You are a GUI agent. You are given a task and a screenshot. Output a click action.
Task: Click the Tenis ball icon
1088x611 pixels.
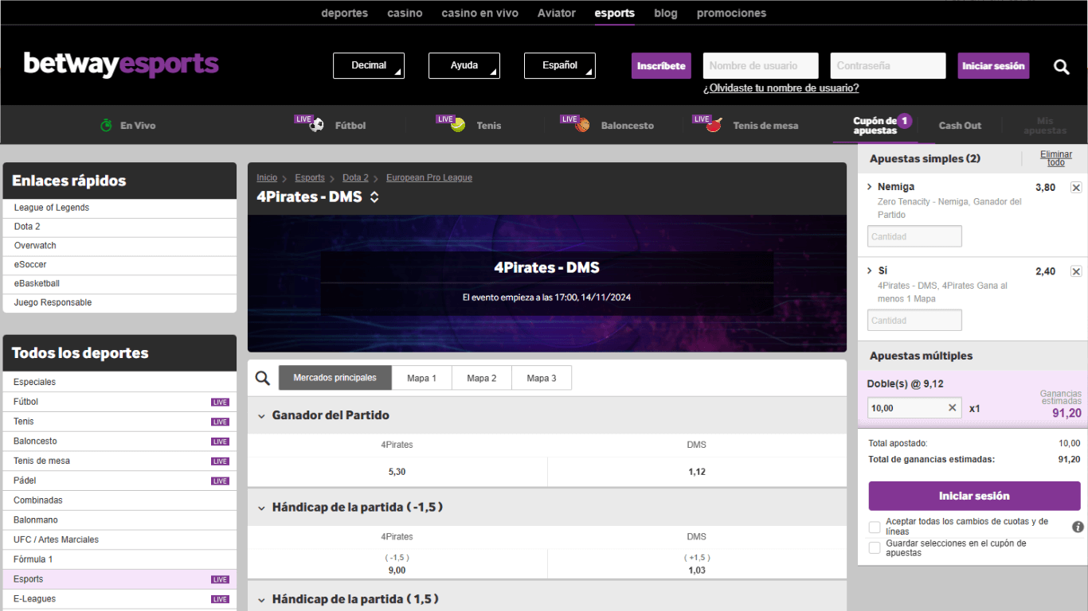[458, 125]
